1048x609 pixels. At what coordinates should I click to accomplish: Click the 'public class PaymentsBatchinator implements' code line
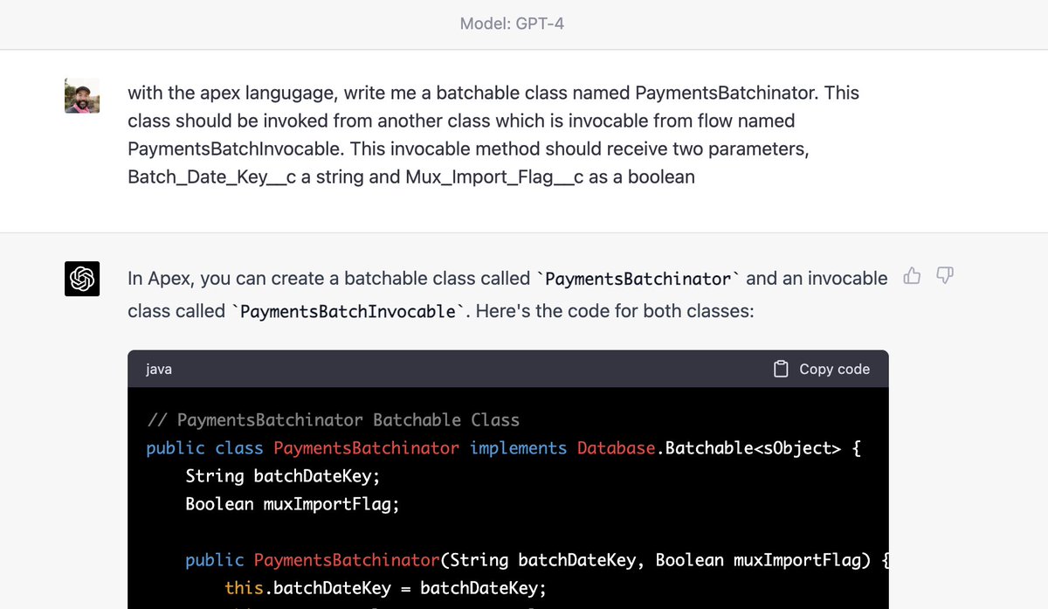tap(504, 448)
